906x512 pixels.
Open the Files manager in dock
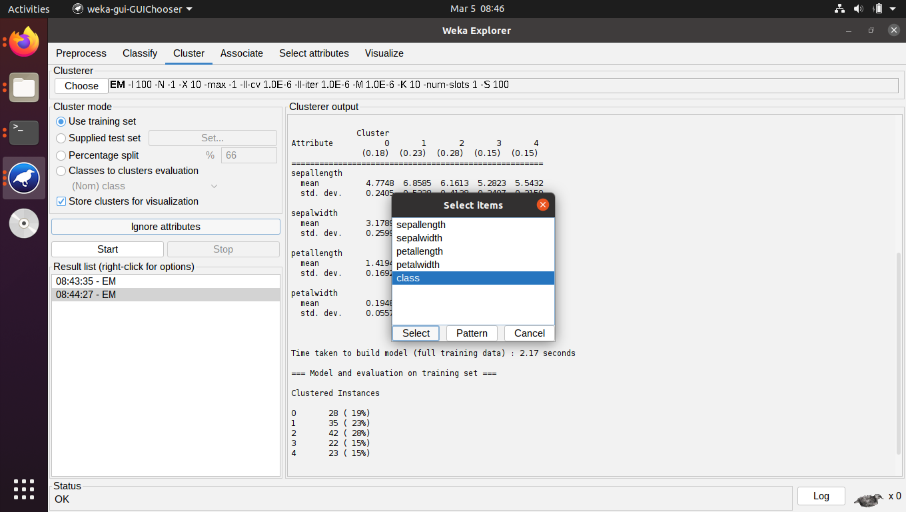pyautogui.click(x=24, y=87)
